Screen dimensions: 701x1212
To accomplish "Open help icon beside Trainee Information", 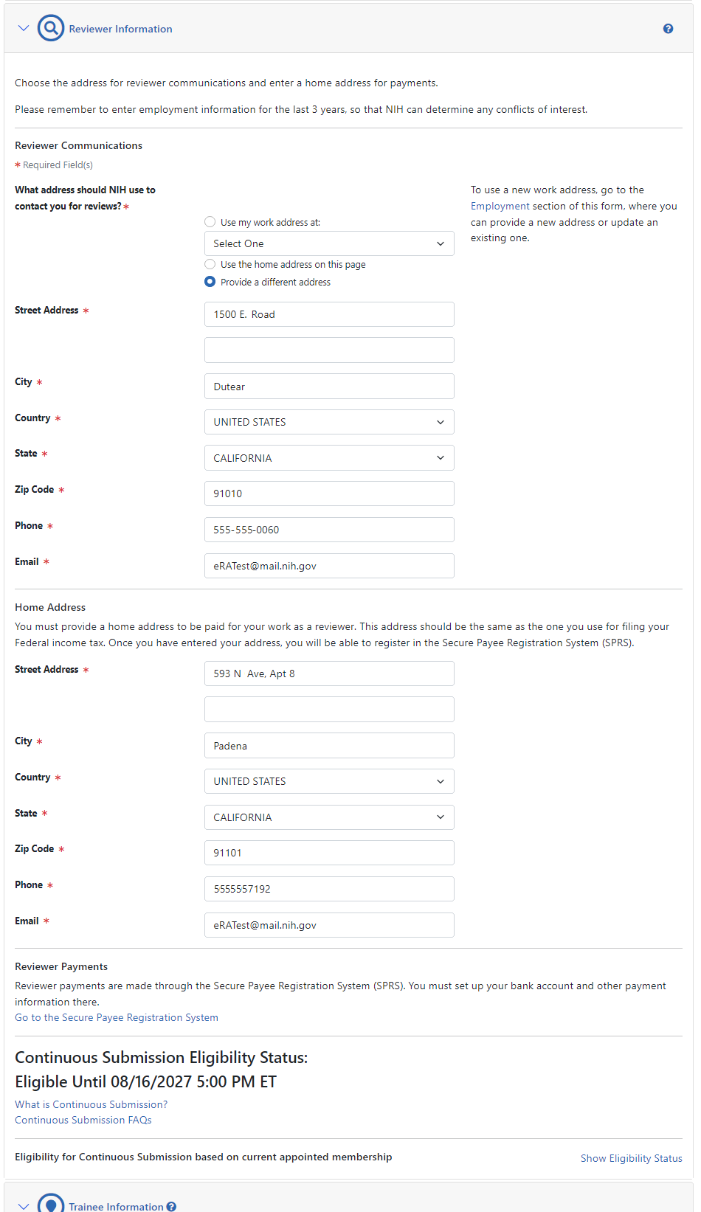I will (171, 1206).
